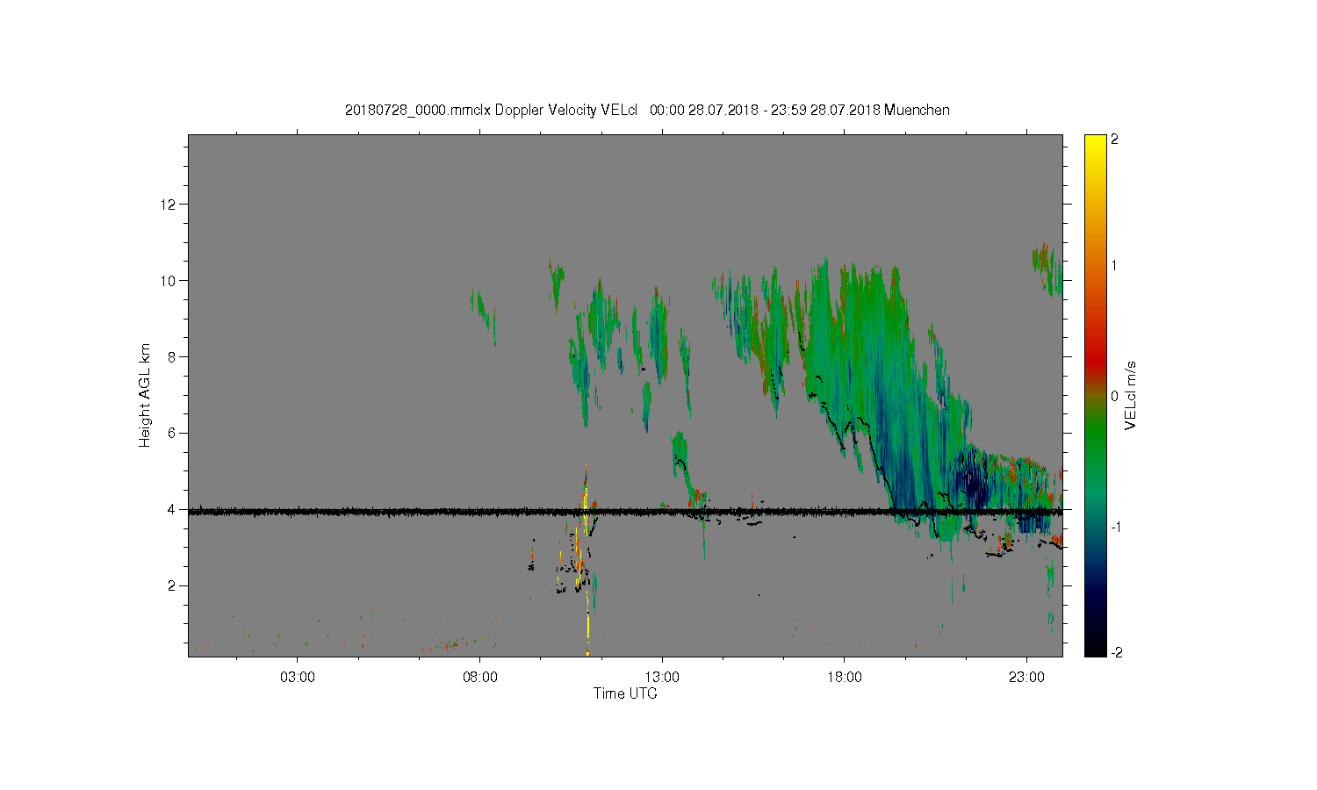Click the yellow vertical streak near 11:00
The width and height of the screenshot is (1317, 790).
(x=587, y=562)
